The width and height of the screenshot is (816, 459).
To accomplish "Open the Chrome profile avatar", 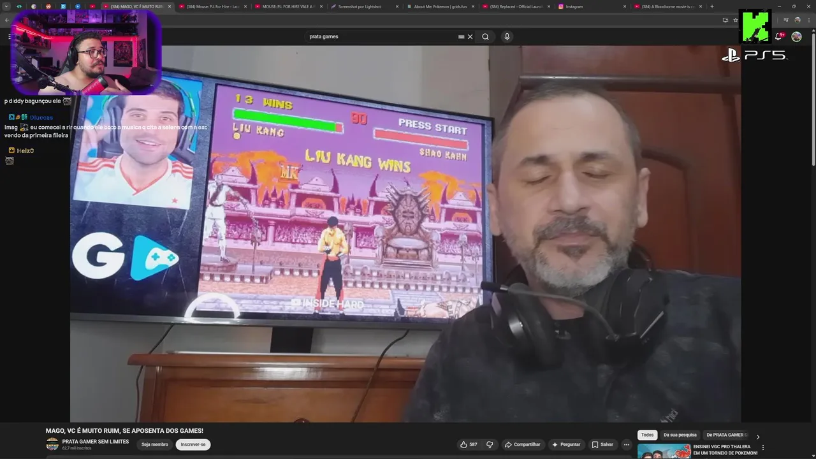I will tap(796, 20).
